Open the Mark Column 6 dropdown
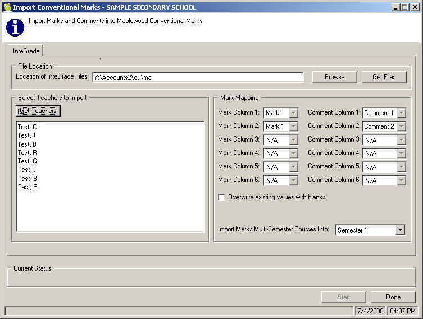The image size is (423, 319). click(x=294, y=180)
